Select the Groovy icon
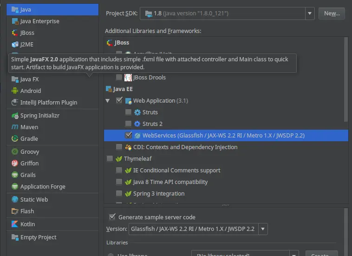The width and height of the screenshot is (352, 256). click(15, 151)
